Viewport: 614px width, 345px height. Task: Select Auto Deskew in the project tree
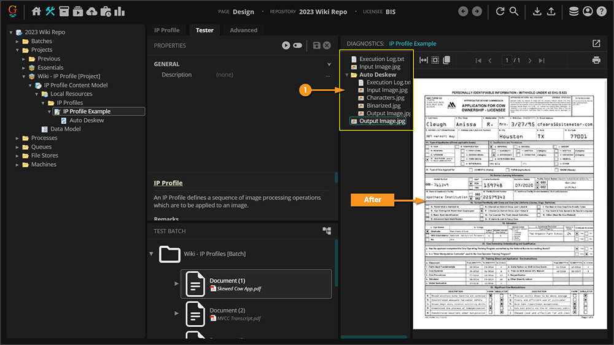tap(86, 120)
